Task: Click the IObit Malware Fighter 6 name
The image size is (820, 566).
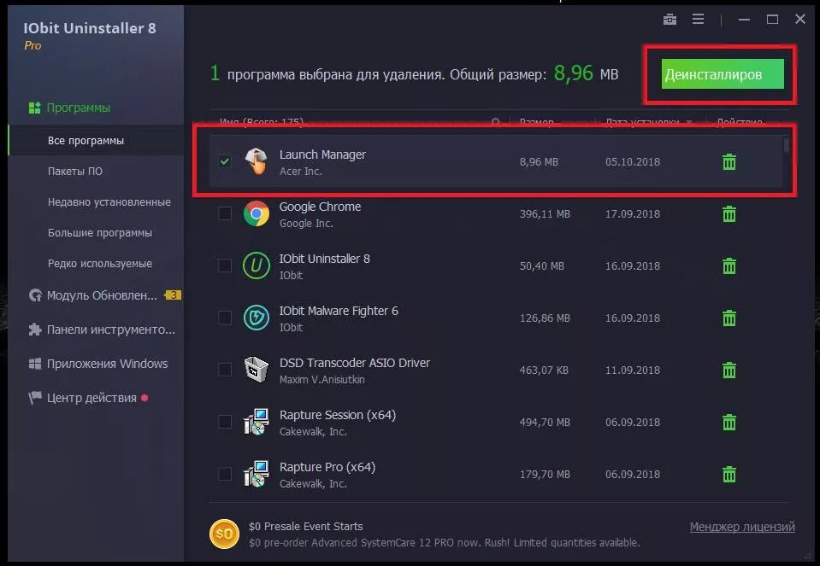Action: coord(339,311)
